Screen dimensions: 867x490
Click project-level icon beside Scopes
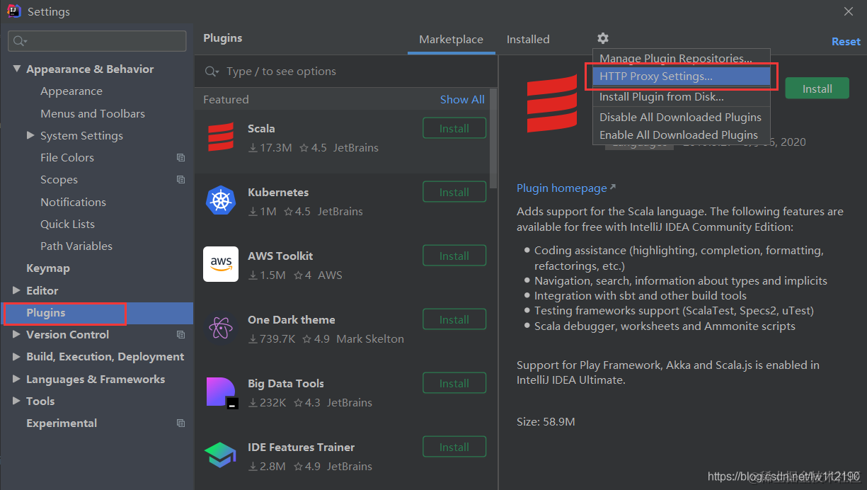[180, 180]
